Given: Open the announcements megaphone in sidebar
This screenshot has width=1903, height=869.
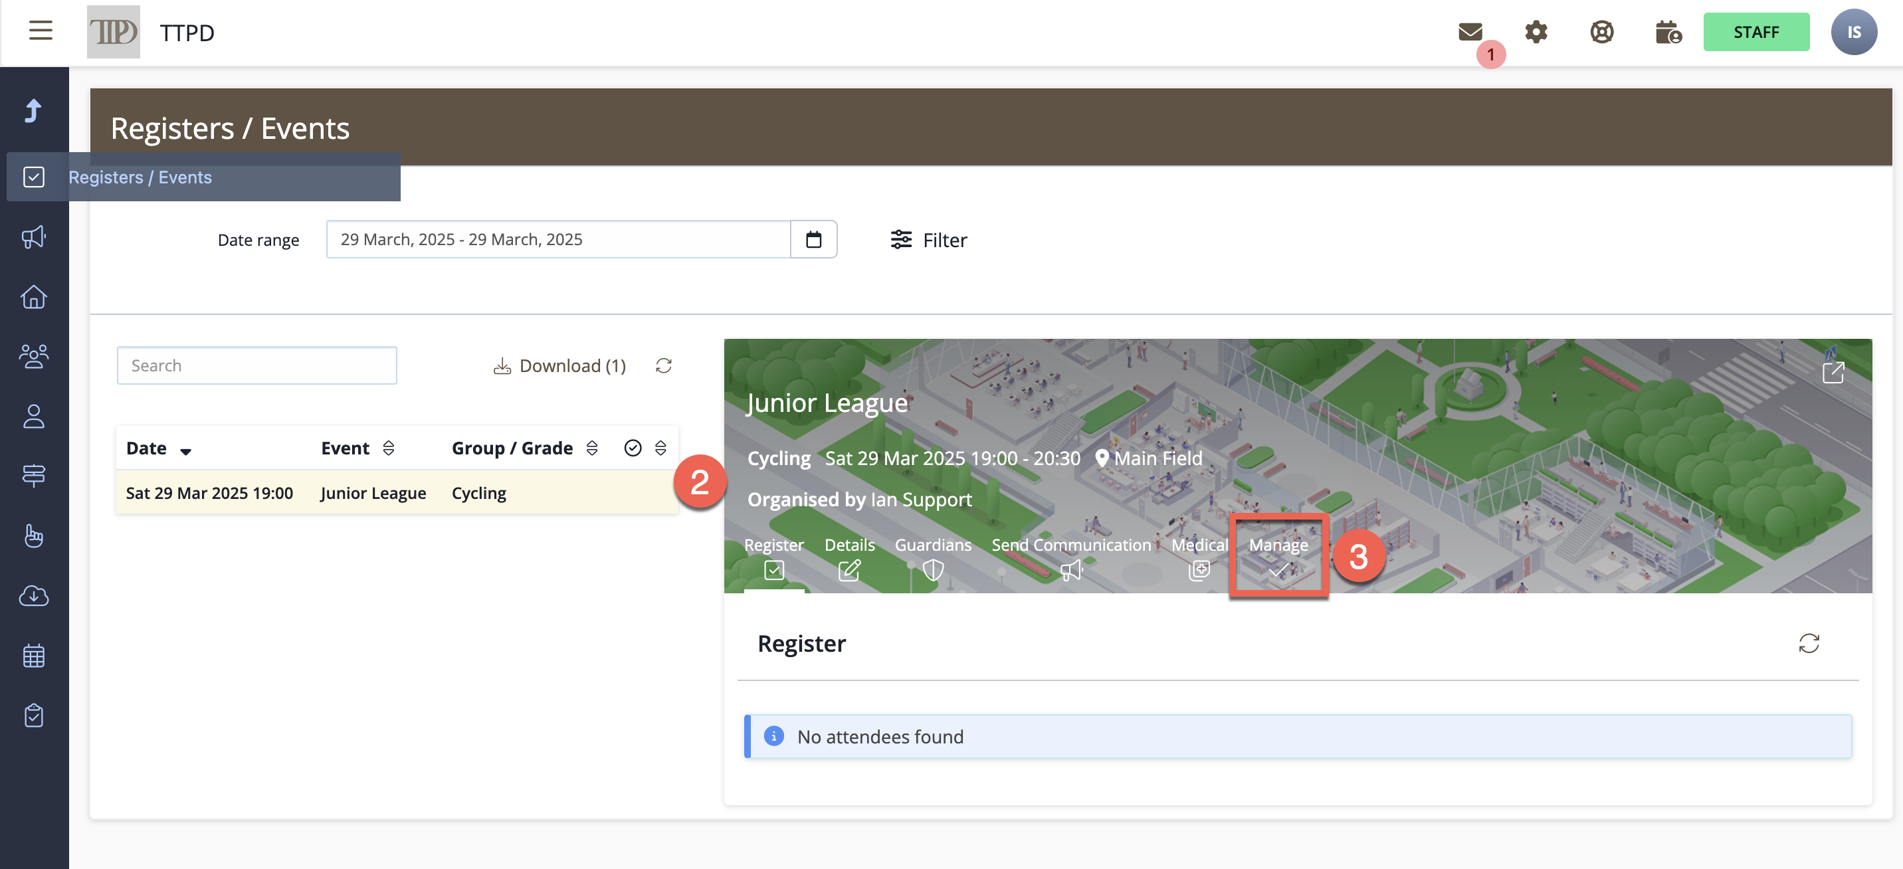Looking at the screenshot, I should click(x=34, y=237).
